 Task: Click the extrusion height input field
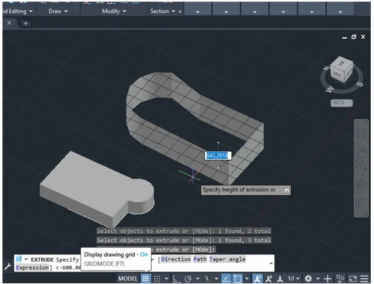coord(217,156)
